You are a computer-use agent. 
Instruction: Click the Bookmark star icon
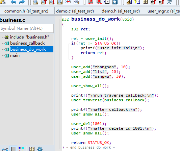tap(115, 2)
